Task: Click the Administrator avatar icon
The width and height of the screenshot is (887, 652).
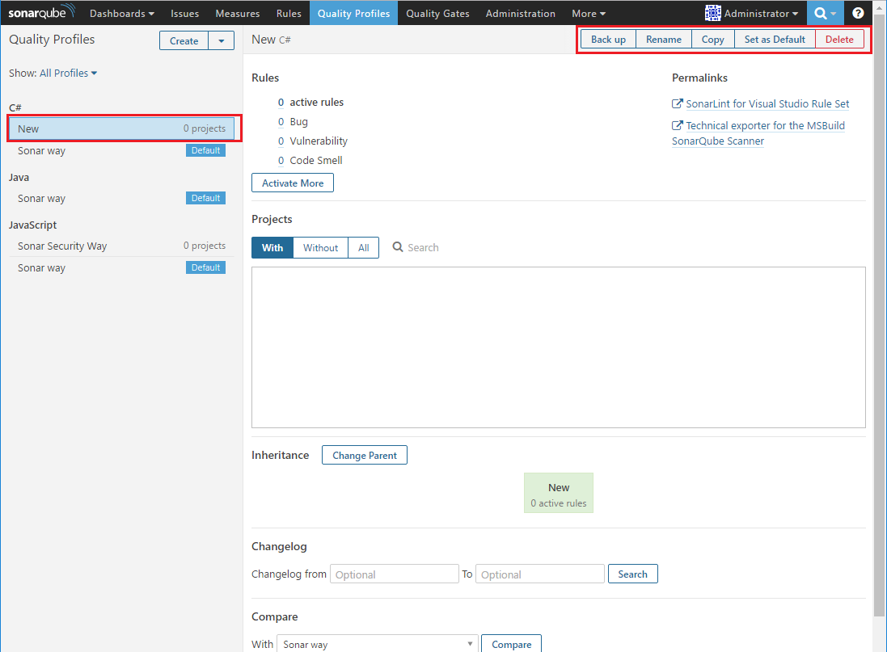Action: pyautogui.click(x=713, y=13)
